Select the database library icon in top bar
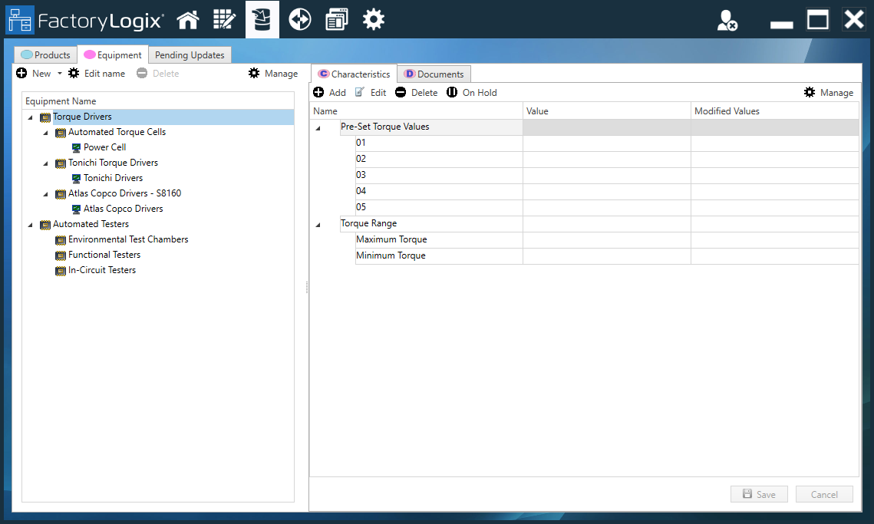 (x=262, y=19)
